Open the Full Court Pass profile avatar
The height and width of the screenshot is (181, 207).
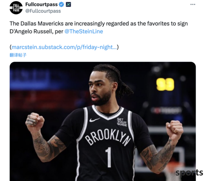[16, 8]
